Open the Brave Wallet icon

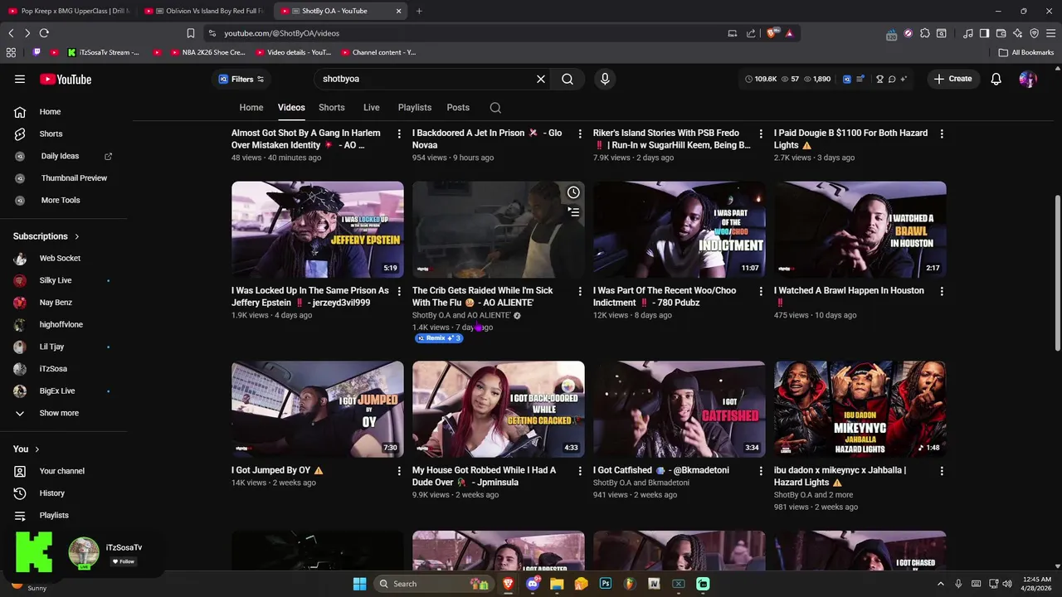(1001, 33)
